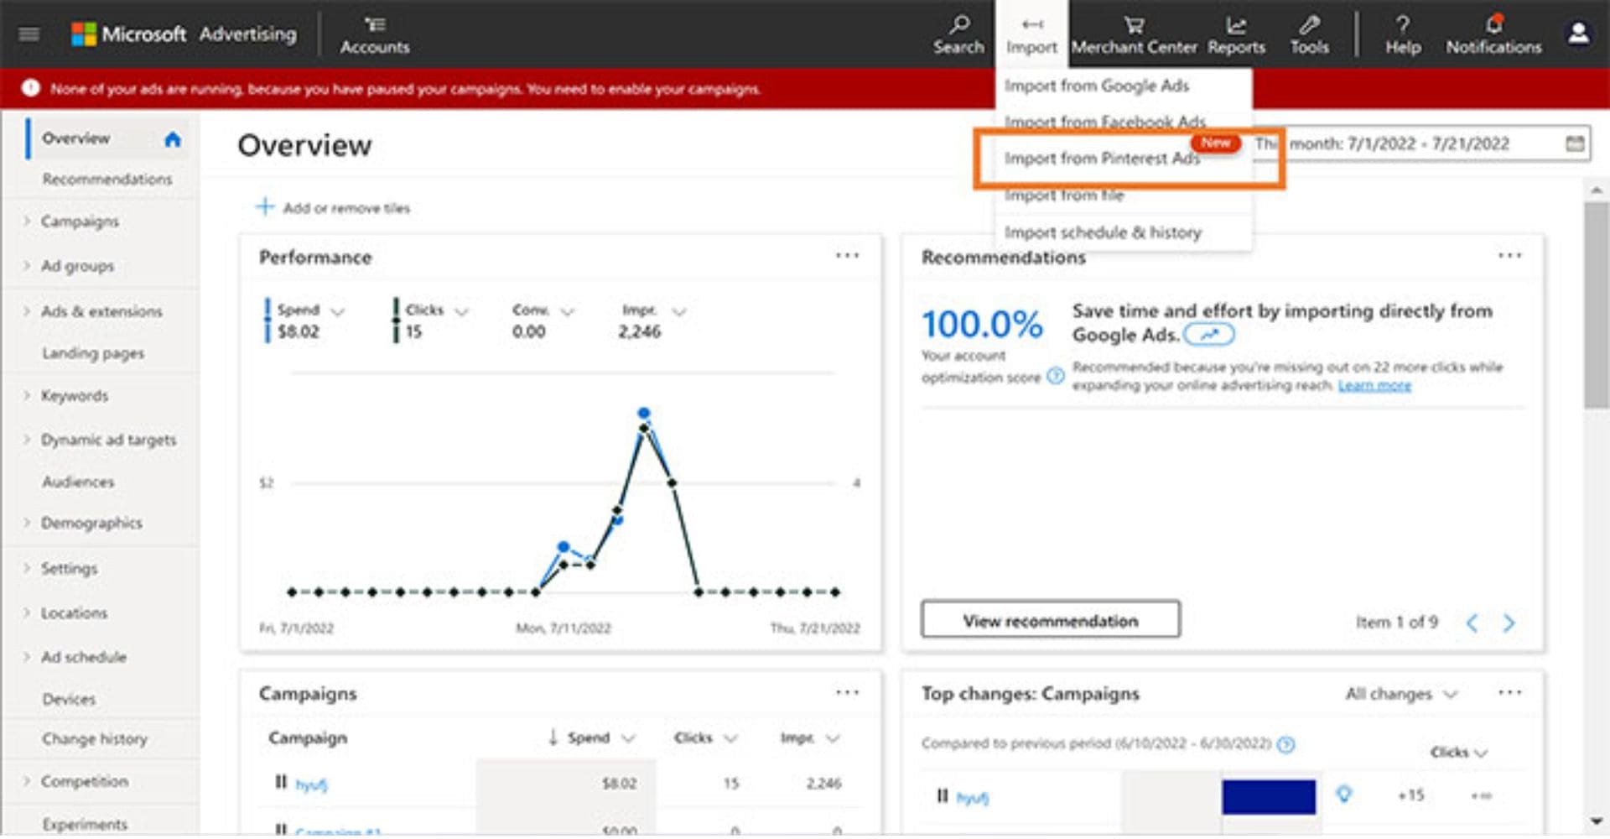This screenshot has height=839, width=1610.
Task: Open the hamburger navigation menu
Action: [29, 34]
